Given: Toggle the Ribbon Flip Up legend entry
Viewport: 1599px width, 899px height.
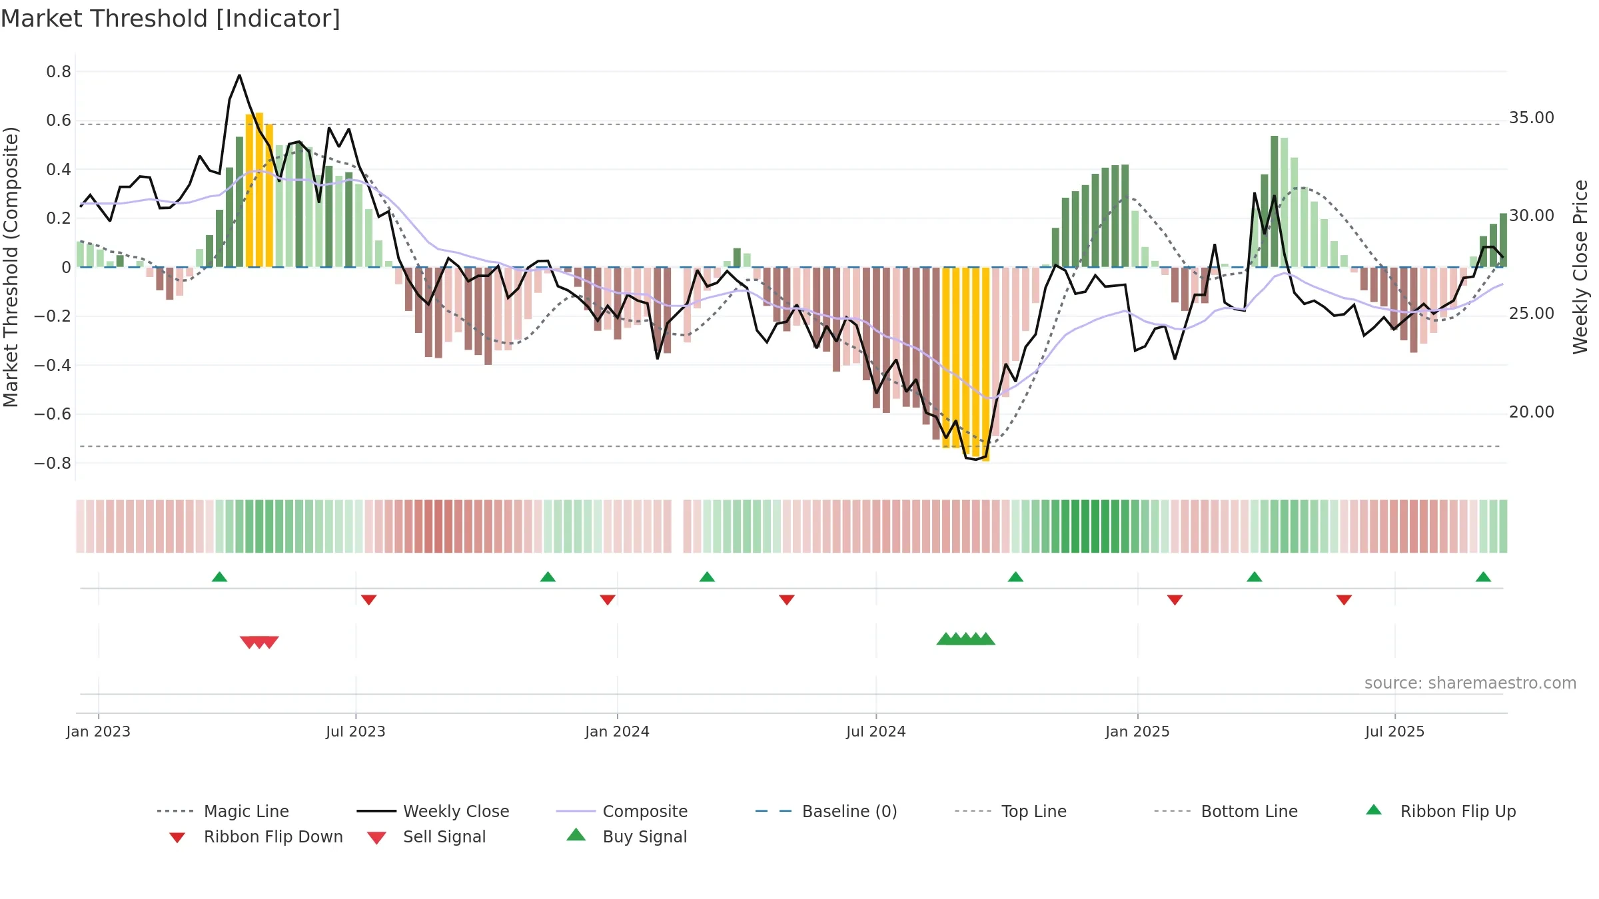Looking at the screenshot, I should pyautogui.click(x=1440, y=811).
